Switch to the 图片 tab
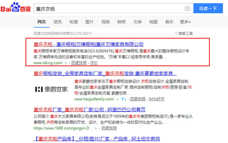Image resolution: width=228 pixels, height=143 pixels. pos(89,22)
